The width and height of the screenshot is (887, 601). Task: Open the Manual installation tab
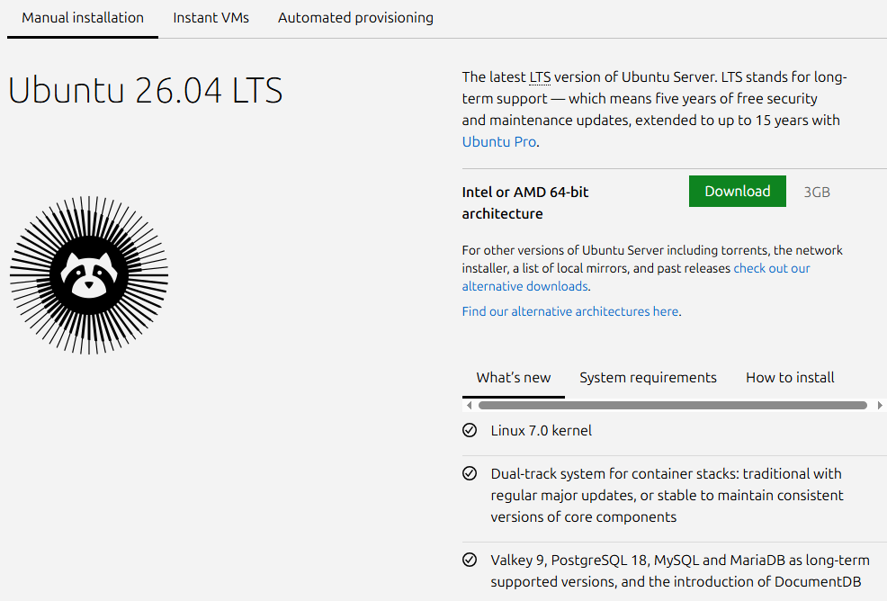pos(83,18)
